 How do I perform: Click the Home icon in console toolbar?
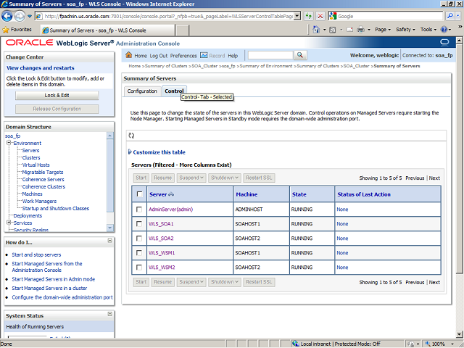click(129, 55)
